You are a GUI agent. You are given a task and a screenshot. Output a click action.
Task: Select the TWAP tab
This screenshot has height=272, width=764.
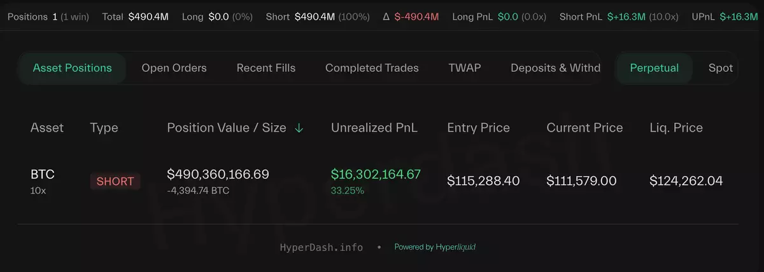464,68
